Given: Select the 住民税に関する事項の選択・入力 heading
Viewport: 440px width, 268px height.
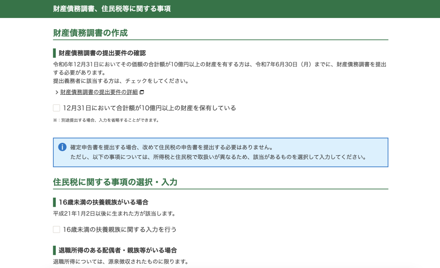Looking at the screenshot, I should (115, 182).
